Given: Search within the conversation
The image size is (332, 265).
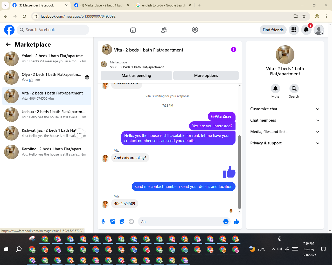Looking at the screenshot, I should click(x=294, y=89).
